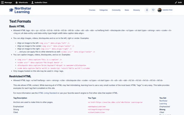
Task: Open the Glossary menu item
Action: tap(136, 10)
